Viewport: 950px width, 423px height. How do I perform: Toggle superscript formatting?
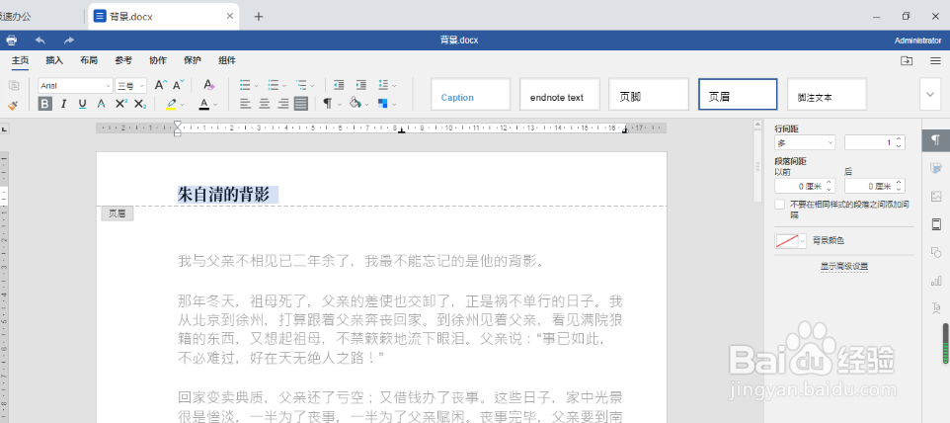tap(120, 104)
